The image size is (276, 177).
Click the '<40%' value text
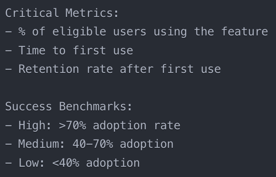click(65, 163)
